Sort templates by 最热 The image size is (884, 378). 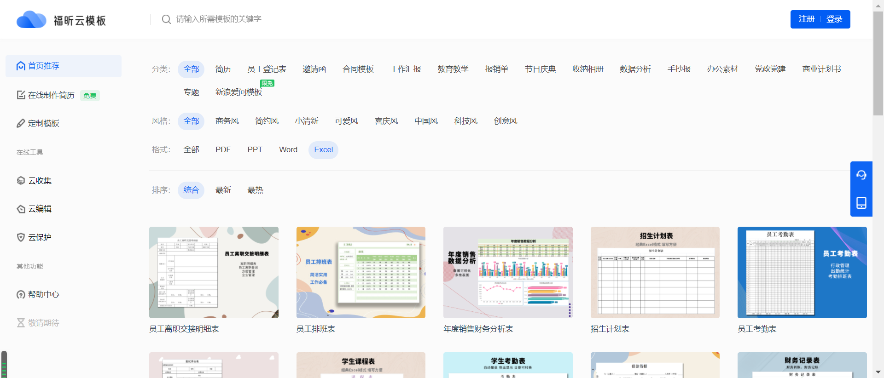pyautogui.click(x=255, y=190)
